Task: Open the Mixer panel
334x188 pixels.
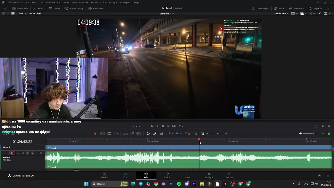Action: click(x=279, y=8)
